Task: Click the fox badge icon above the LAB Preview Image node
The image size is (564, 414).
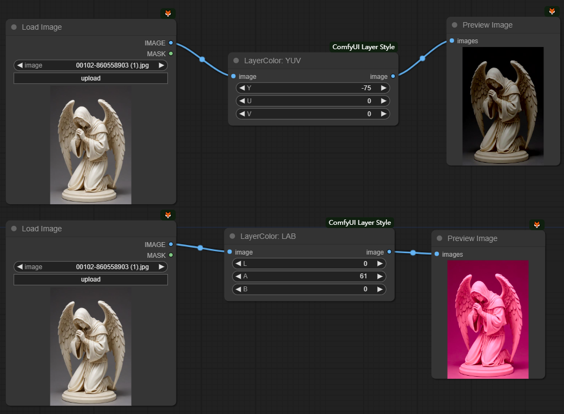Action: point(537,224)
